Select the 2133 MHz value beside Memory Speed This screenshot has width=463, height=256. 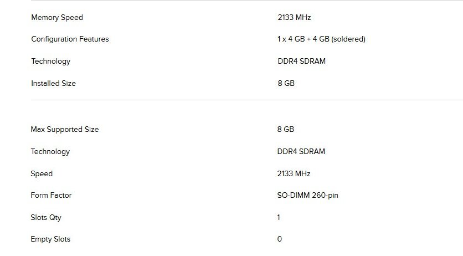point(294,17)
